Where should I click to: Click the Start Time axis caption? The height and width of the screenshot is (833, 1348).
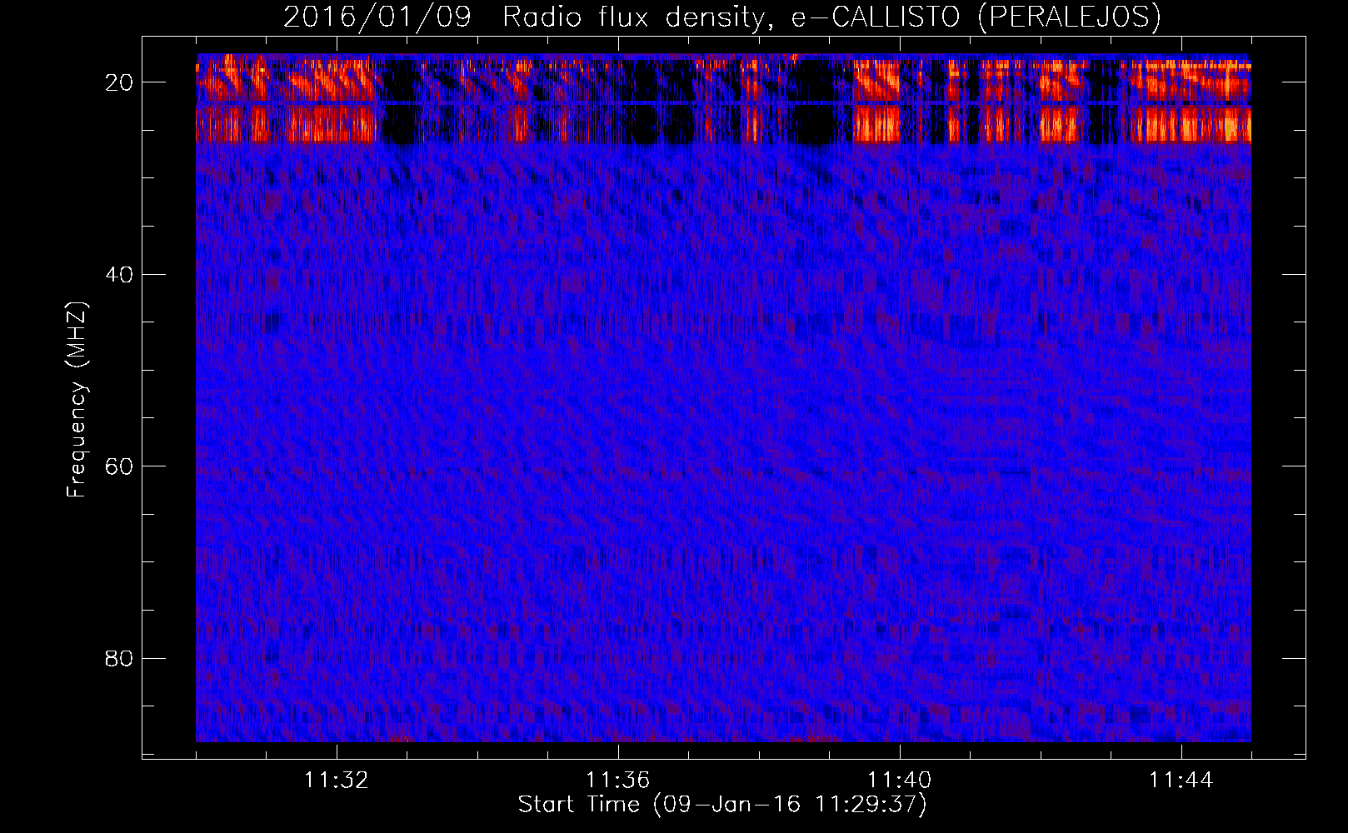722,805
